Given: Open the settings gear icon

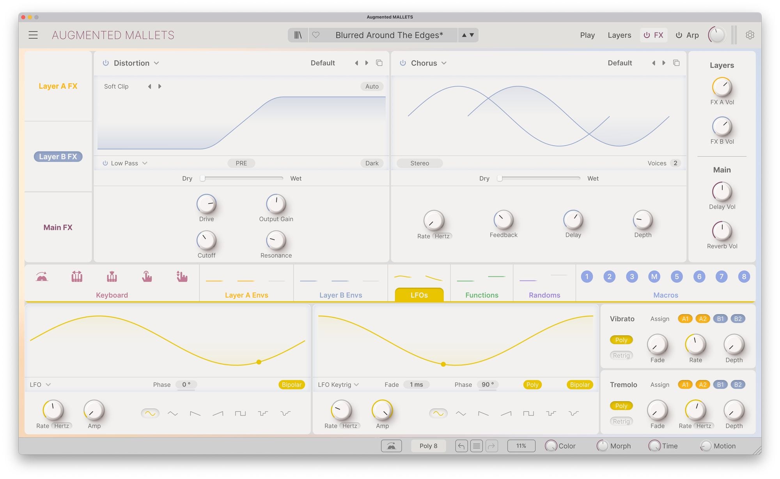Looking at the screenshot, I should coord(750,35).
